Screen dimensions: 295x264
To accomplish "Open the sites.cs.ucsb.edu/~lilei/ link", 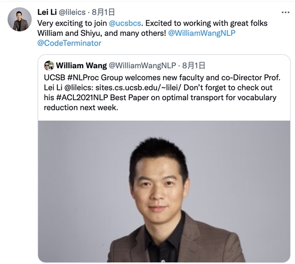I will point(138,88).
